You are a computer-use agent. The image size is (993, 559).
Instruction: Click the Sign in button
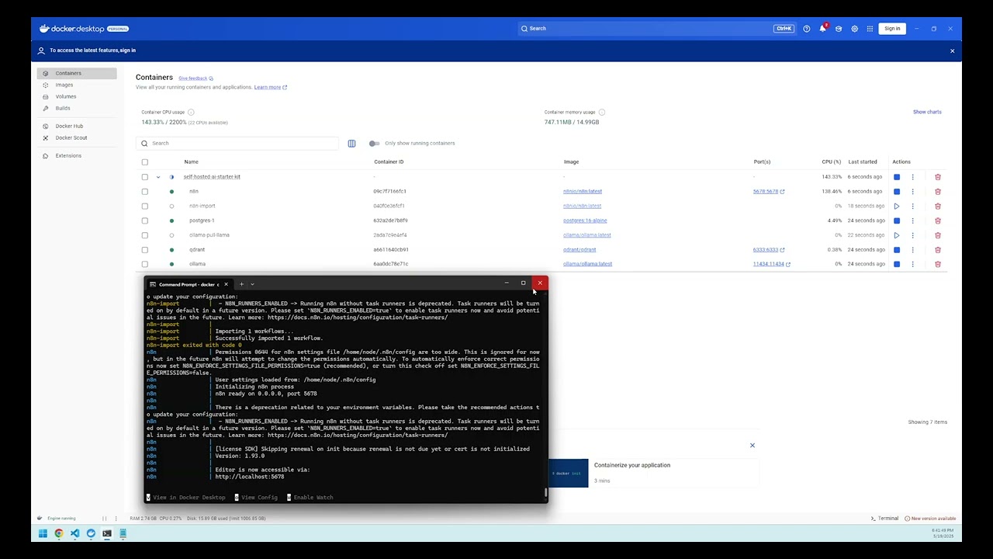point(892,29)
